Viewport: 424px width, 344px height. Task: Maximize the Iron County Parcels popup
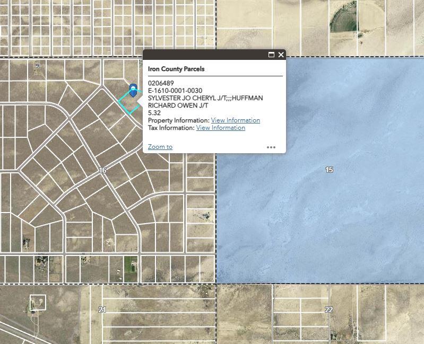[x=271, y=55]
